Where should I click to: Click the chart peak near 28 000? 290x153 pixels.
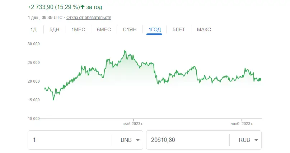(125, 51)
